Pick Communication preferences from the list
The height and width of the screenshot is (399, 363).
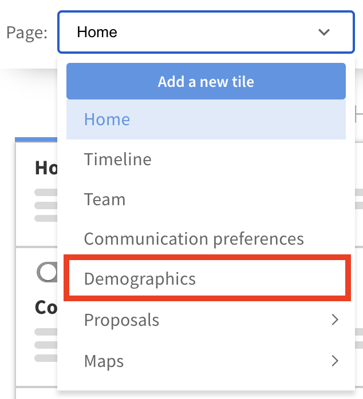pos(194,238)
